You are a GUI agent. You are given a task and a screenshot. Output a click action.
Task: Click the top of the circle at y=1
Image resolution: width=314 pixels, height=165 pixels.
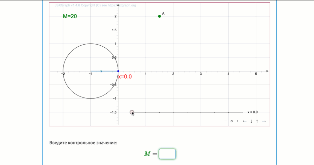[91, 44]
